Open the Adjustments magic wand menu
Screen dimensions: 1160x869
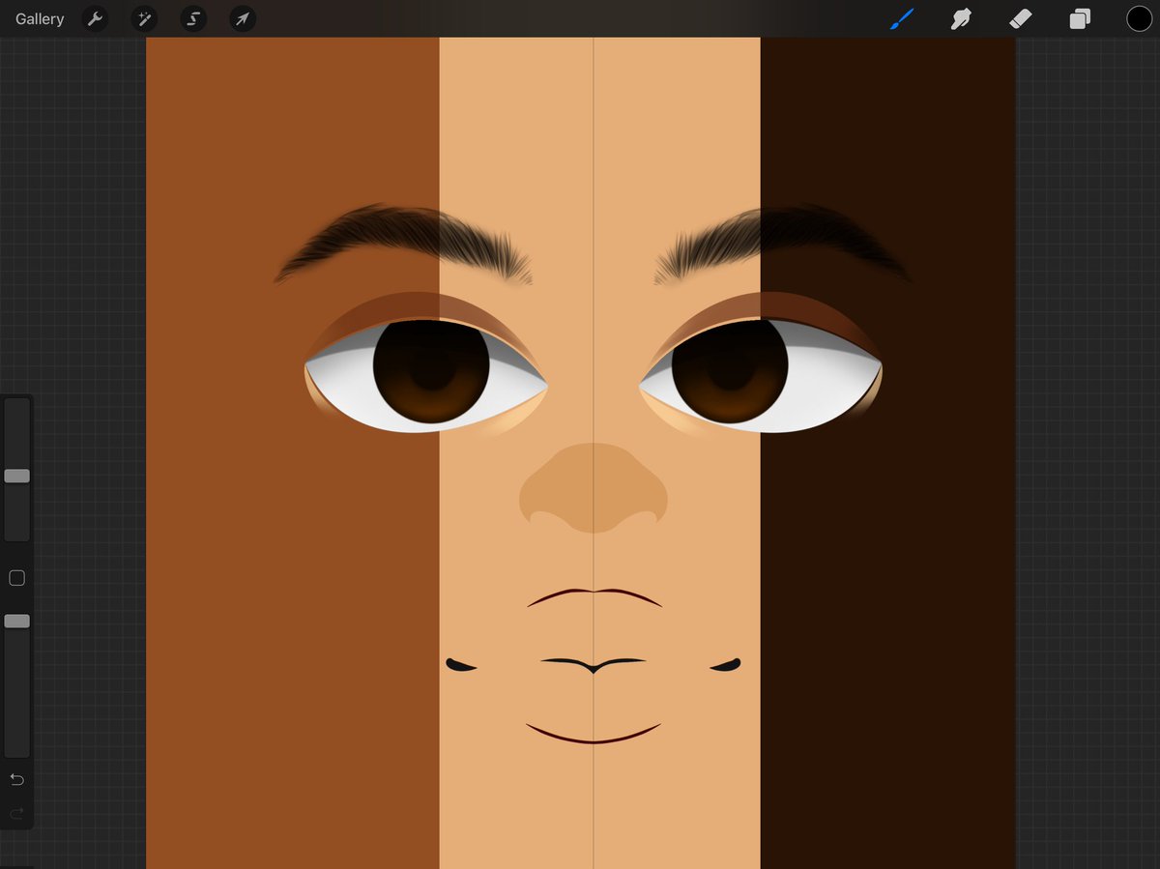(x=144, y=18)
